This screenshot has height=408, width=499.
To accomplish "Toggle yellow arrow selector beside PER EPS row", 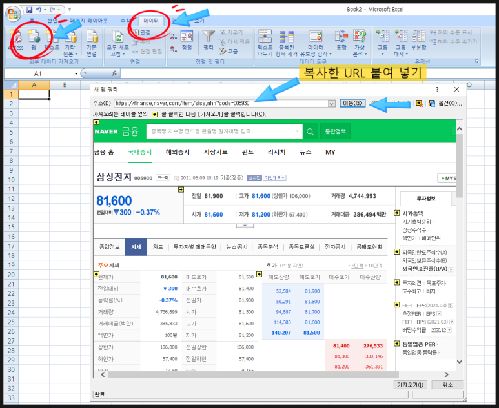I will point(396,305).
